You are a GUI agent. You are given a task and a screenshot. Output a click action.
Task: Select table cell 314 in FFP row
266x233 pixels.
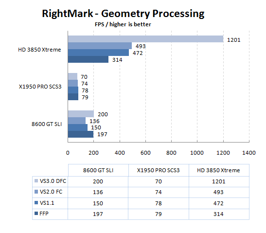218,214
